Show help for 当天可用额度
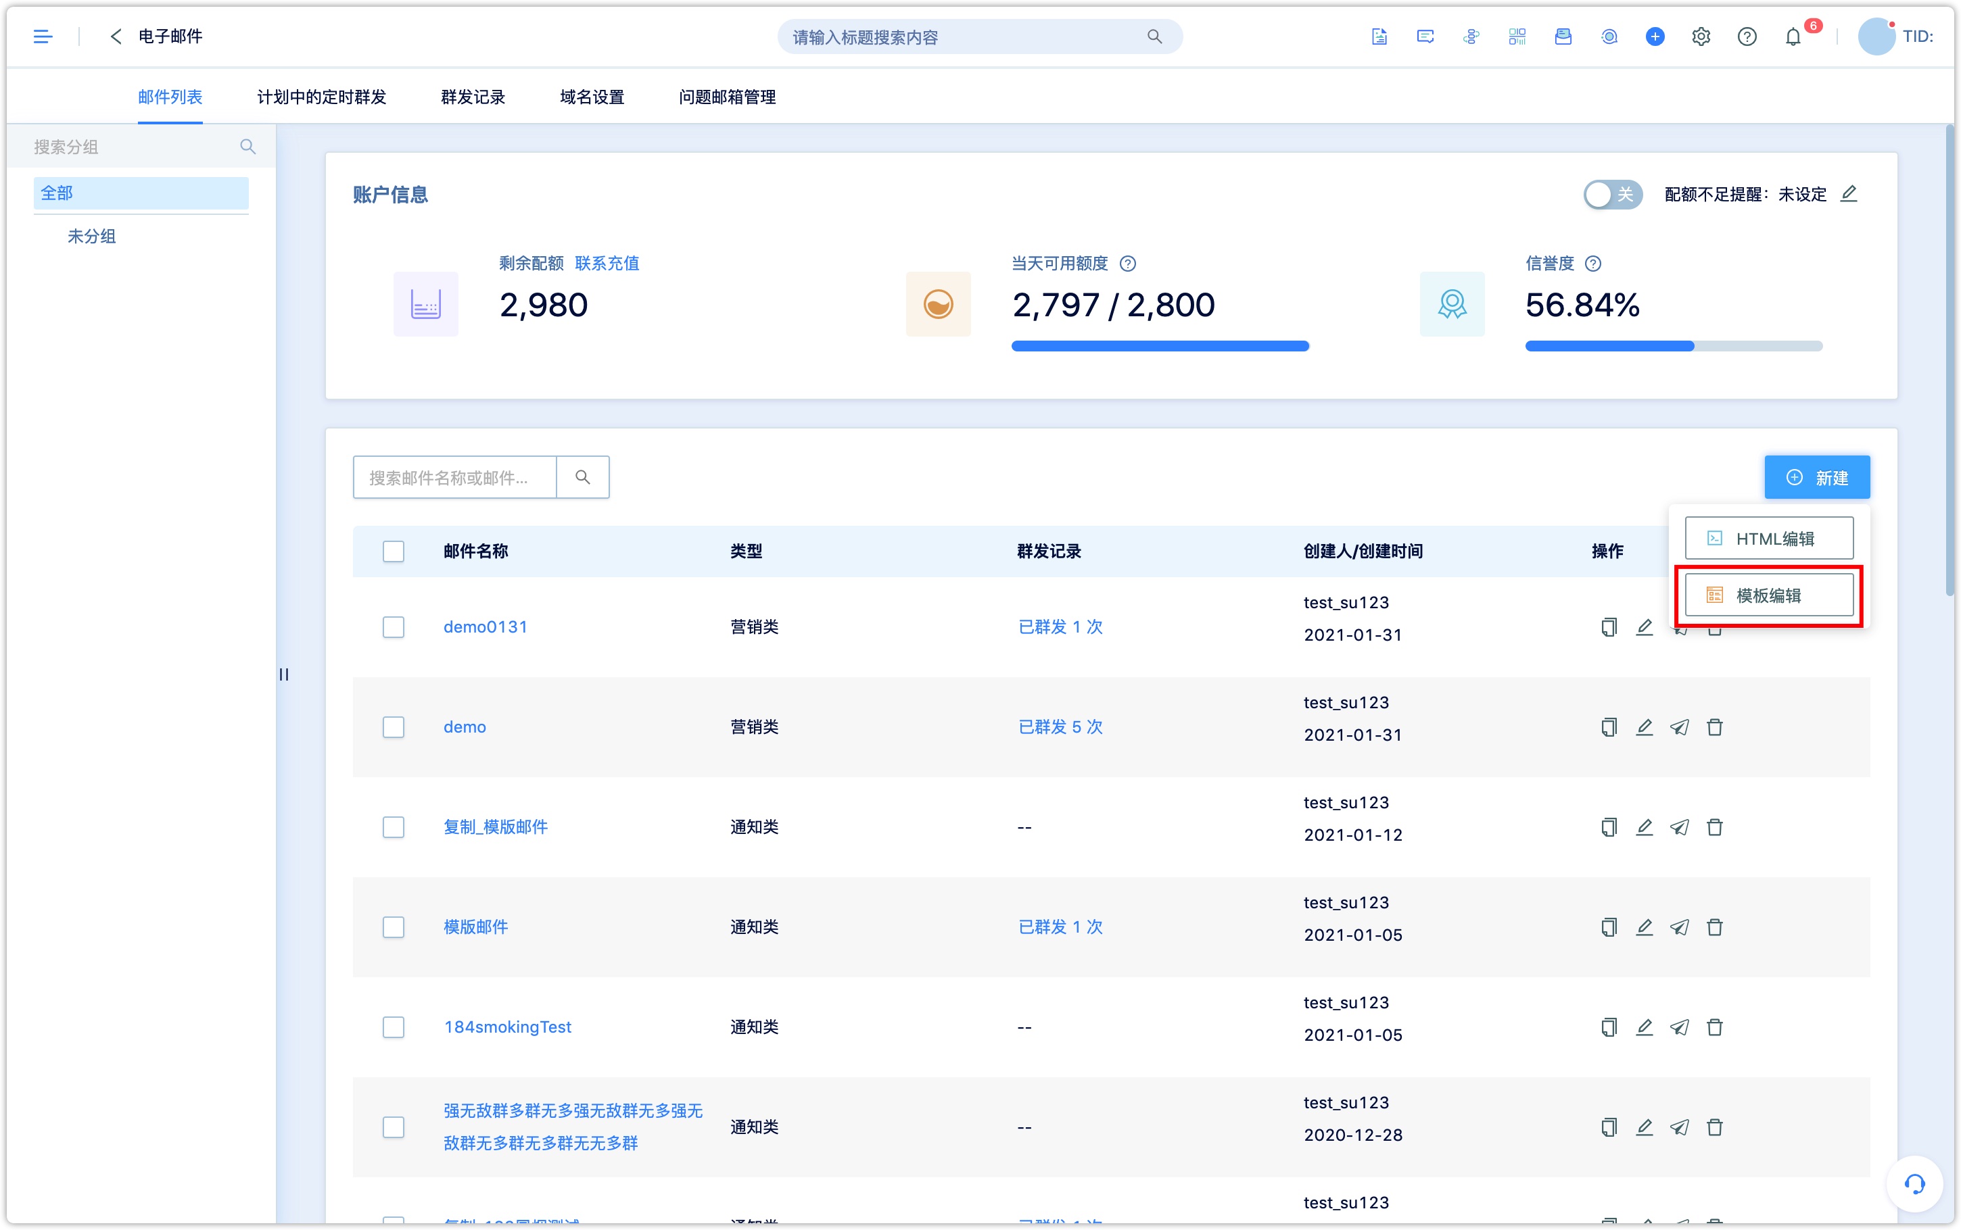Image resolution: width=1961 pixels, height=1230 pixels. 1127,264
